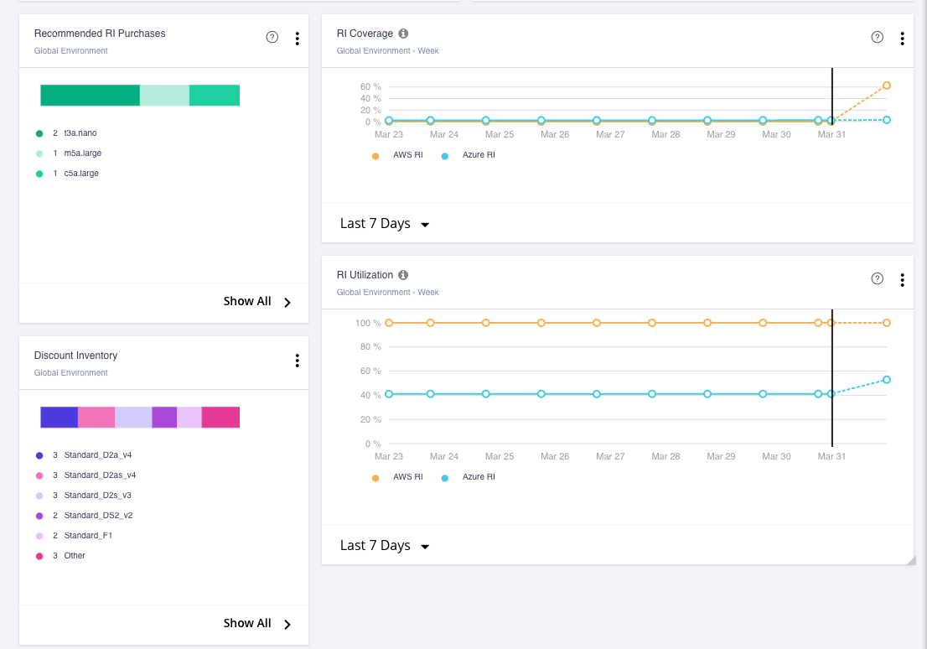927x649 pixels.
Task: Open help for Recommended RI Purchases
Action: pyautogui.click(x=272, y=37)
